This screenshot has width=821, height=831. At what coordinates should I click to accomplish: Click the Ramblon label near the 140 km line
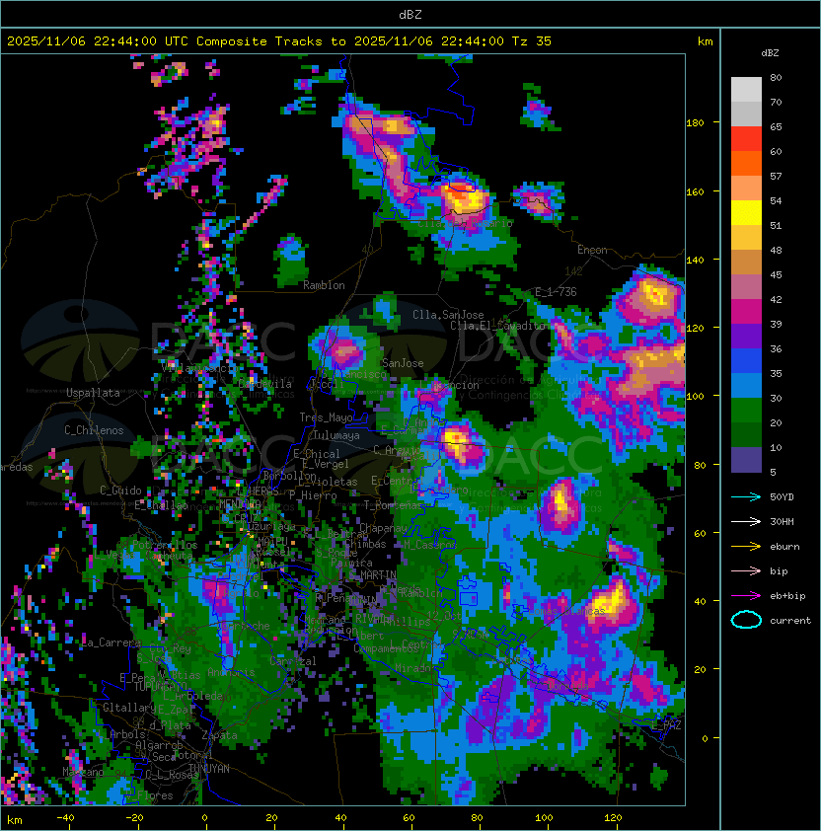pos(324,285)
